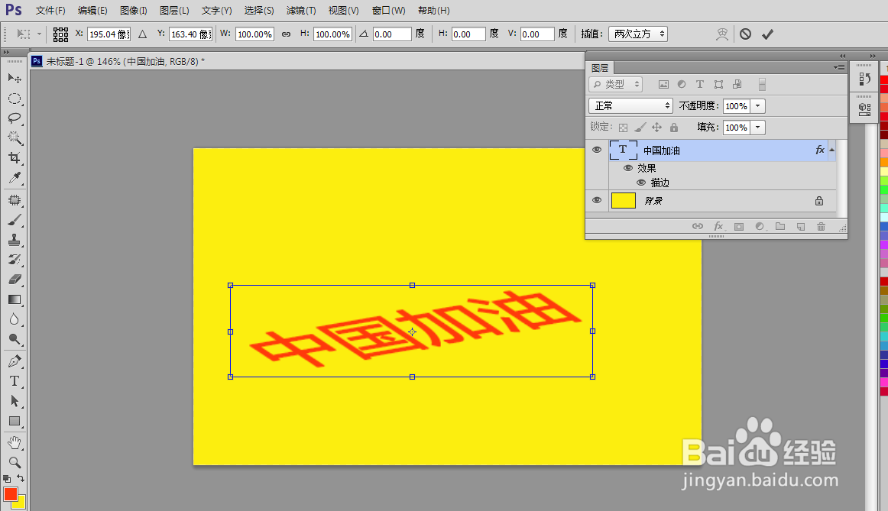
Task: Select the Rectangle shape tool
Action: [x=15, y=421]
